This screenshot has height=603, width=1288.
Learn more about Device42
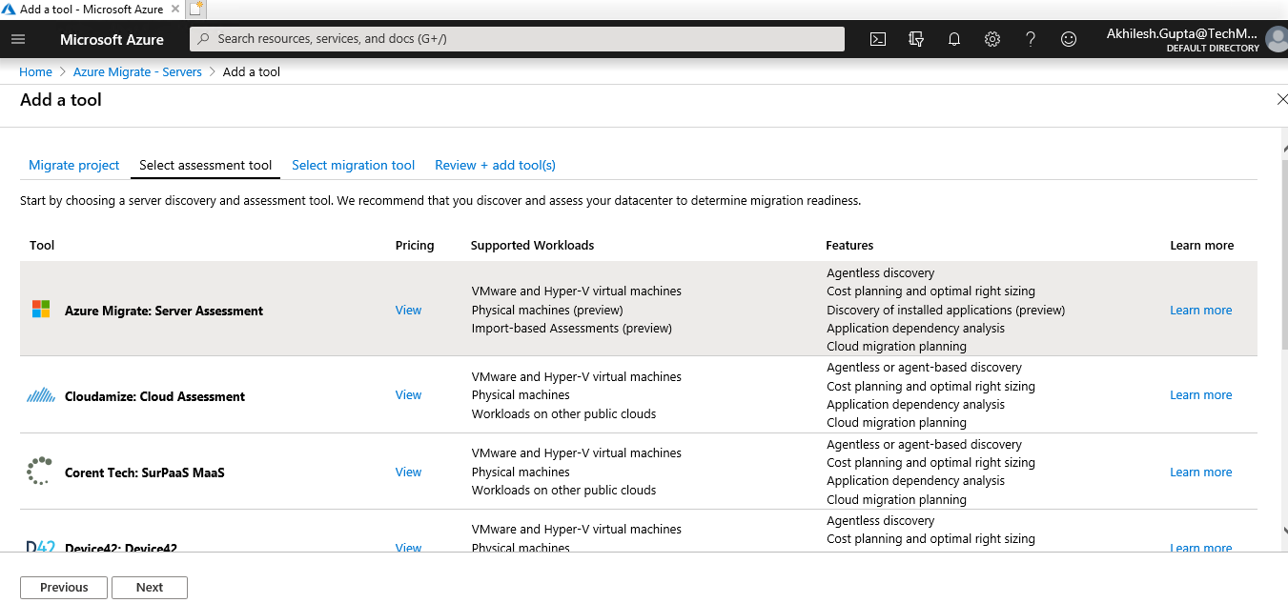pyautogui.click(x=1201, y=548)
